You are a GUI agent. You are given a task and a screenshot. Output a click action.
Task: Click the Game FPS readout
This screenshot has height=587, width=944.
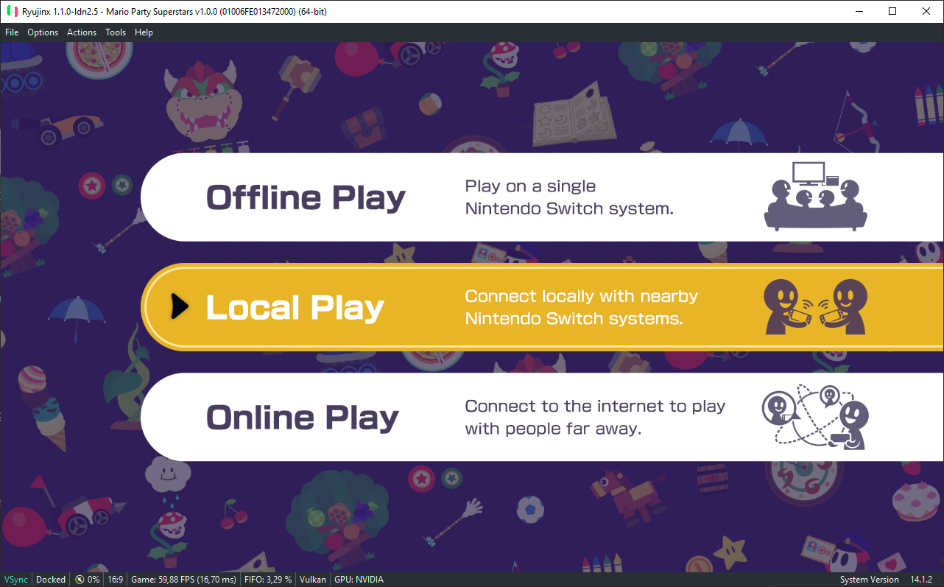pyautogui.click(x=183, y=580)
